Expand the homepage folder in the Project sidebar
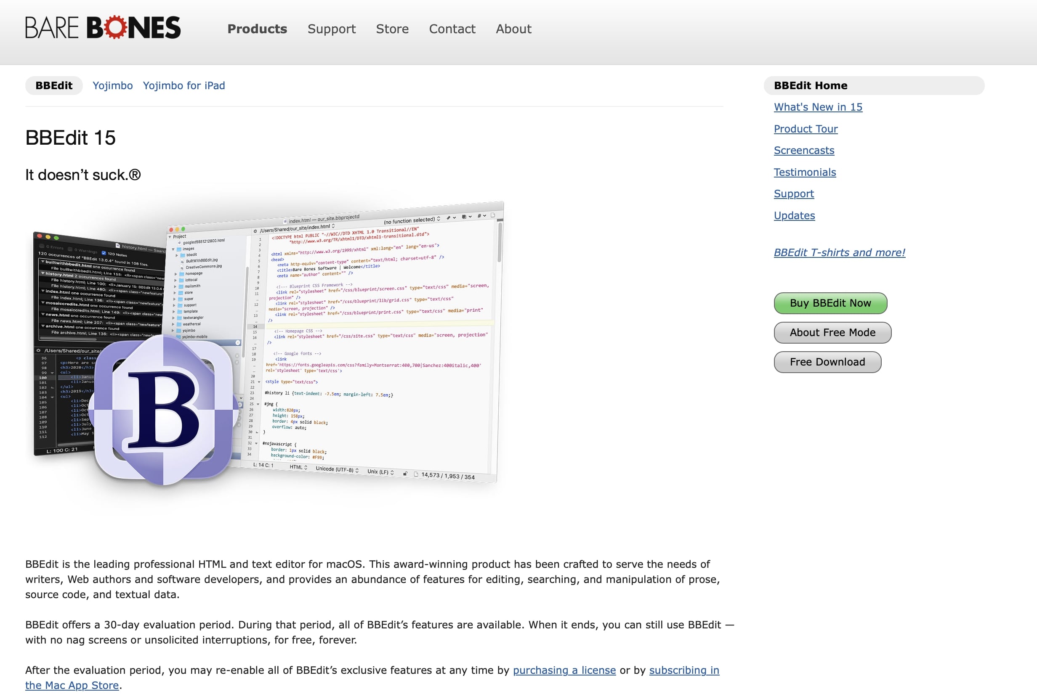 click(176, 273)
